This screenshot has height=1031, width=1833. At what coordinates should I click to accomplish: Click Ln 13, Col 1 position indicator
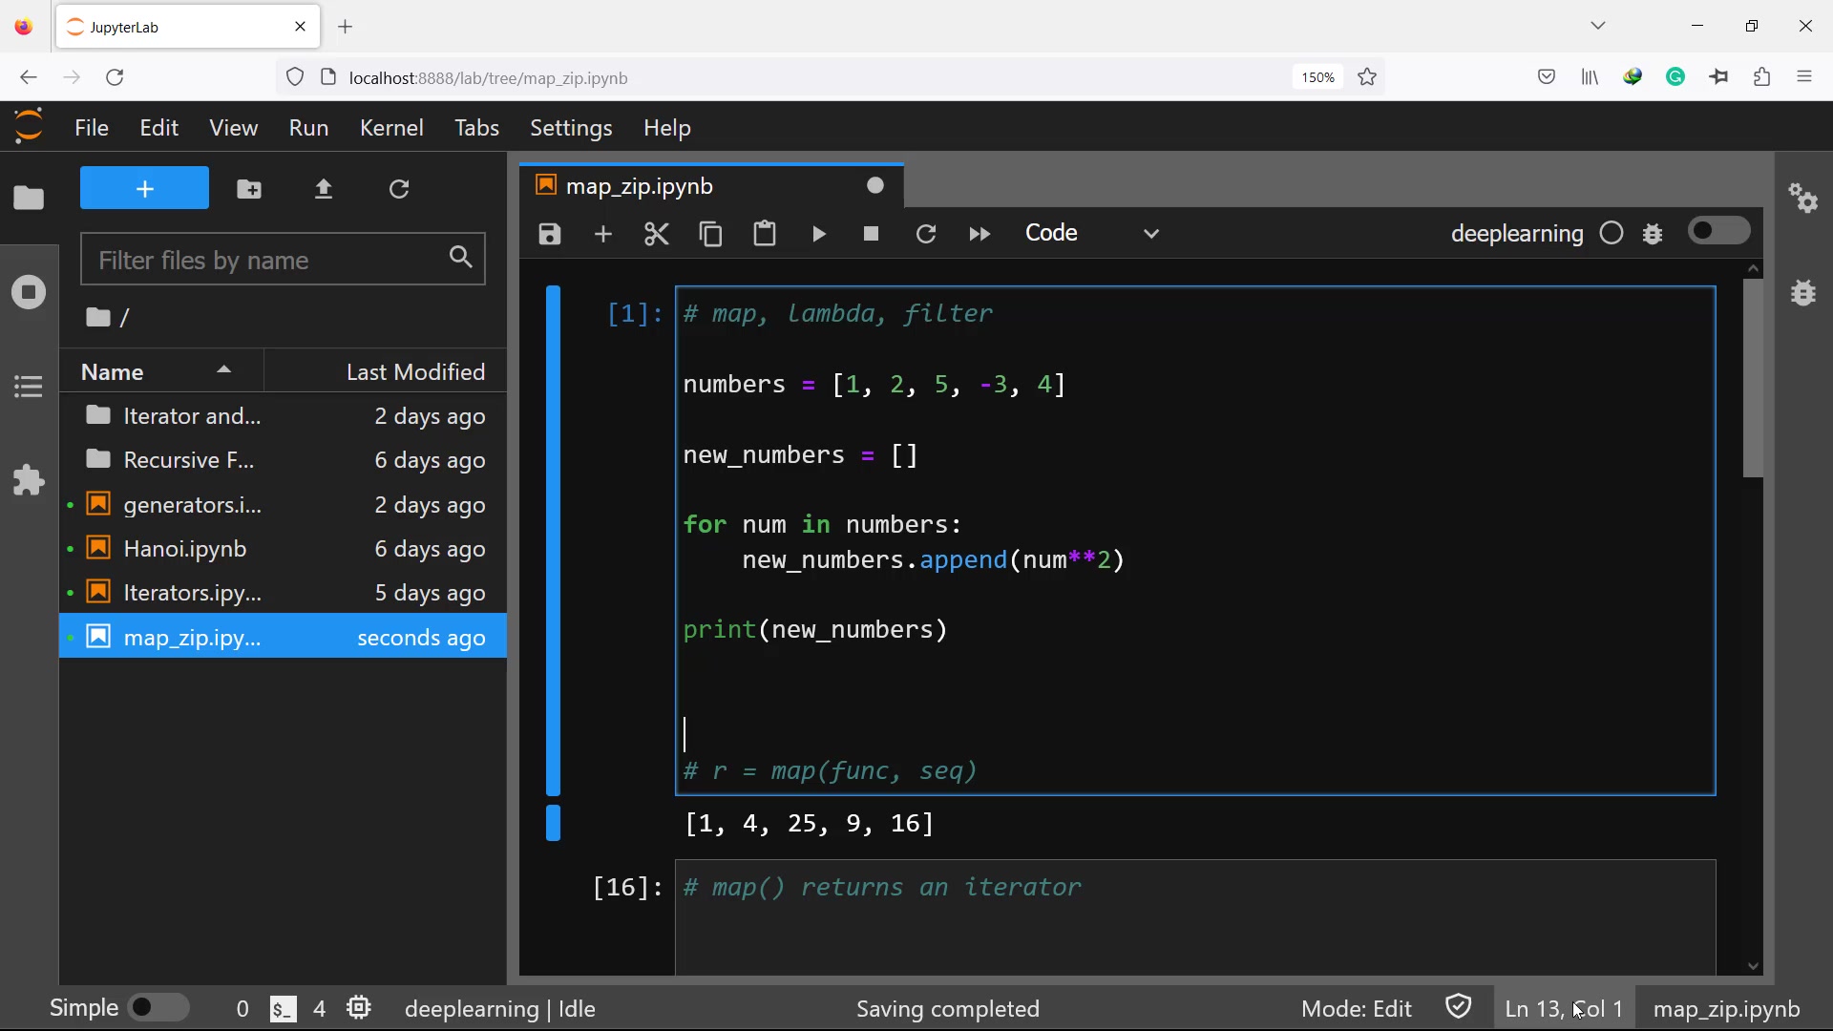pos(1564,1009)
